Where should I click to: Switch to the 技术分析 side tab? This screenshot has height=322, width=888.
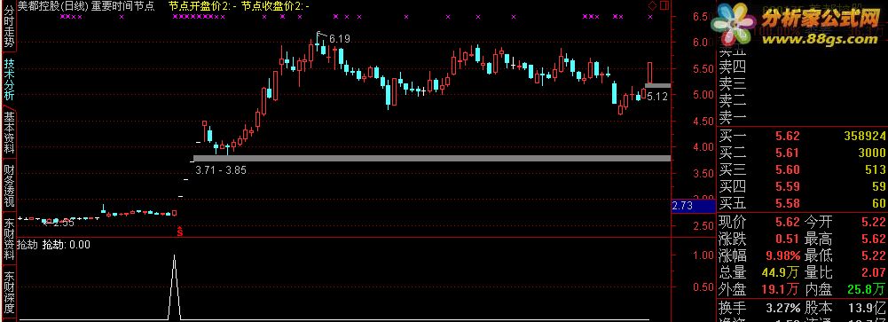click(9, 80)
